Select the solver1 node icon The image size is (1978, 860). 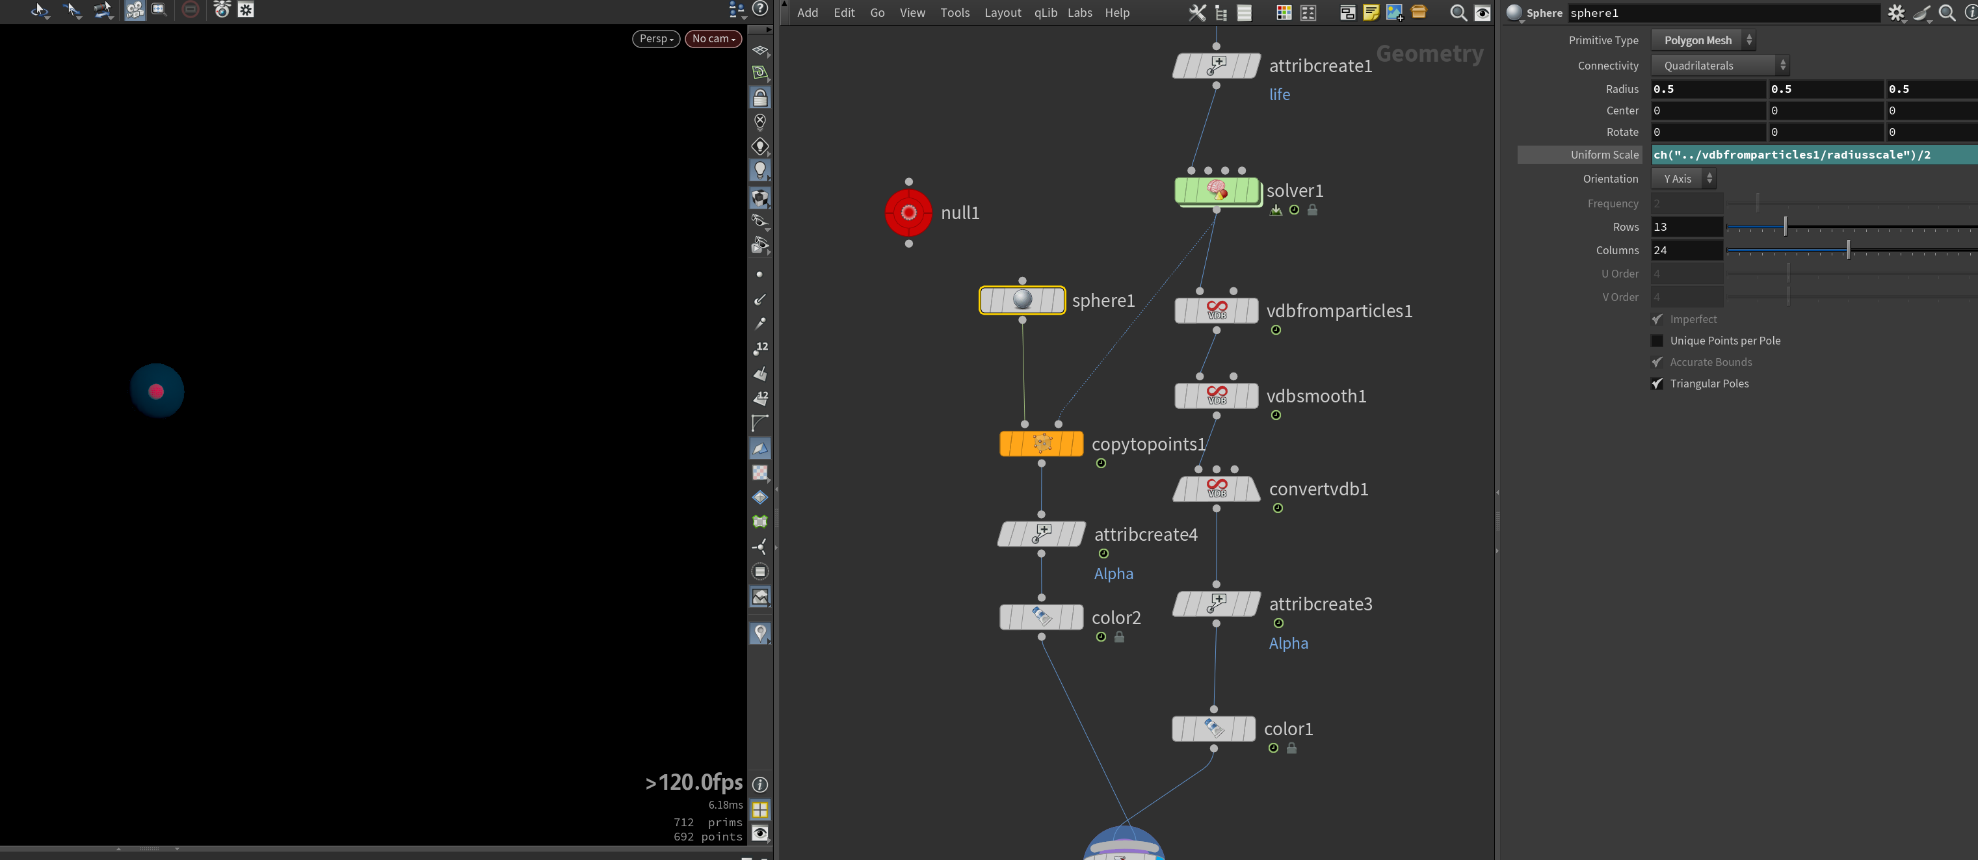point(1217,190)
